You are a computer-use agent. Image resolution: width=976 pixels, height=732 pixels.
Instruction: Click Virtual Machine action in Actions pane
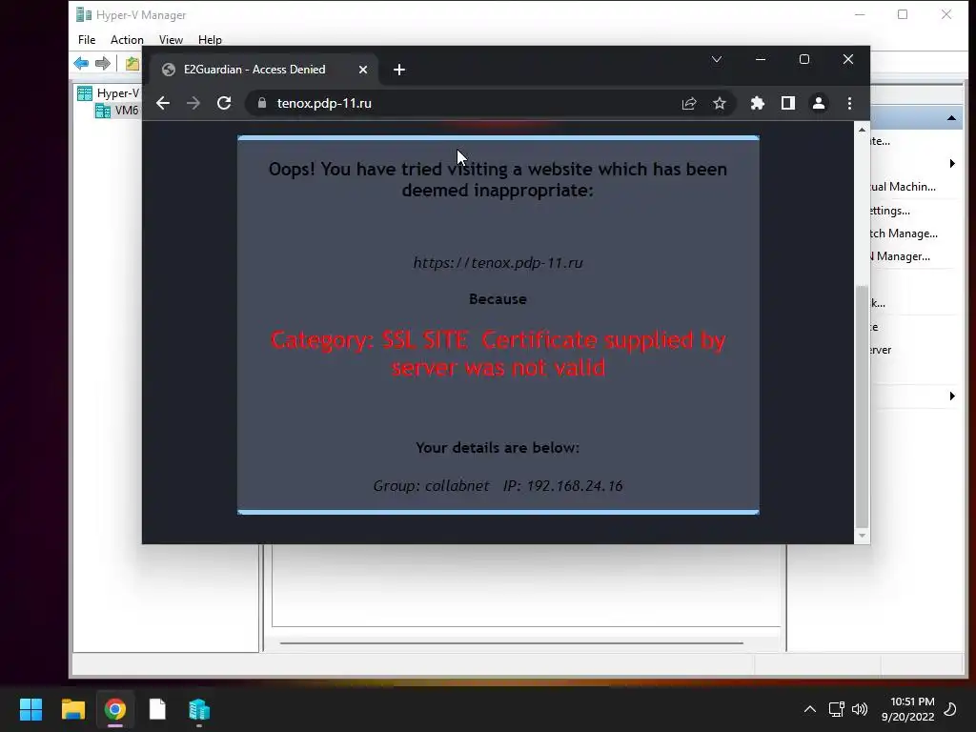pyautogui.click(x=903, y=187)
